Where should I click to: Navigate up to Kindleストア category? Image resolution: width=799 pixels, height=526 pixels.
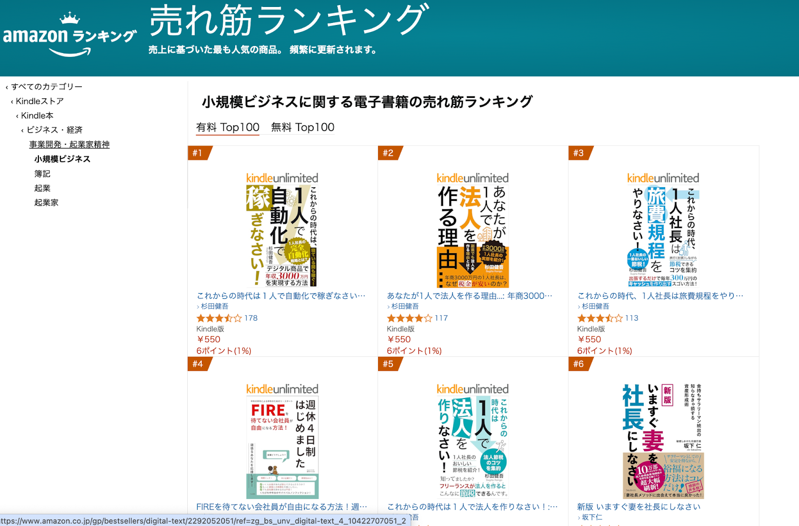[40, 101]
